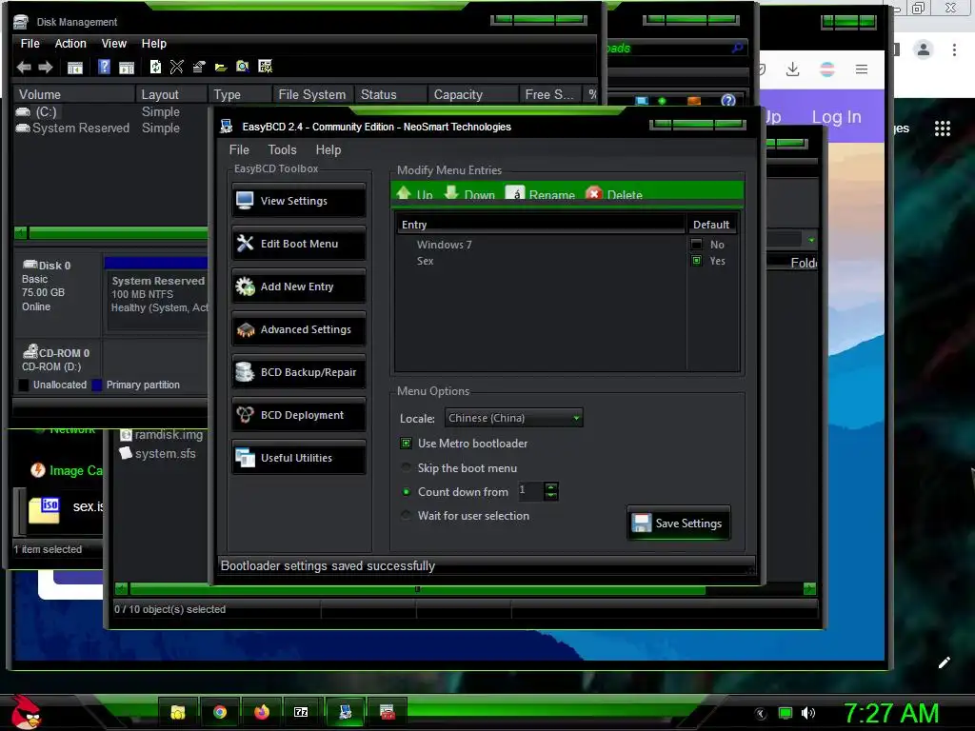This screenshot has width=975, height=731.
Task: Open Advanced Settings in EasyBCD
Action: coord(298,328)
